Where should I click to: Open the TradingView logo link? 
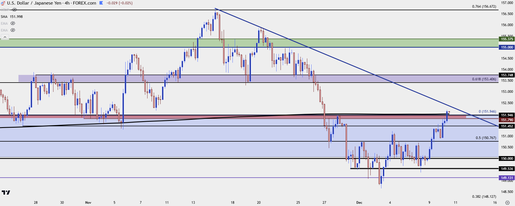[6, 192]
